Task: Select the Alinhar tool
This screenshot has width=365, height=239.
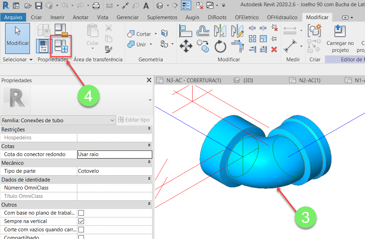Action: [186, 31]
